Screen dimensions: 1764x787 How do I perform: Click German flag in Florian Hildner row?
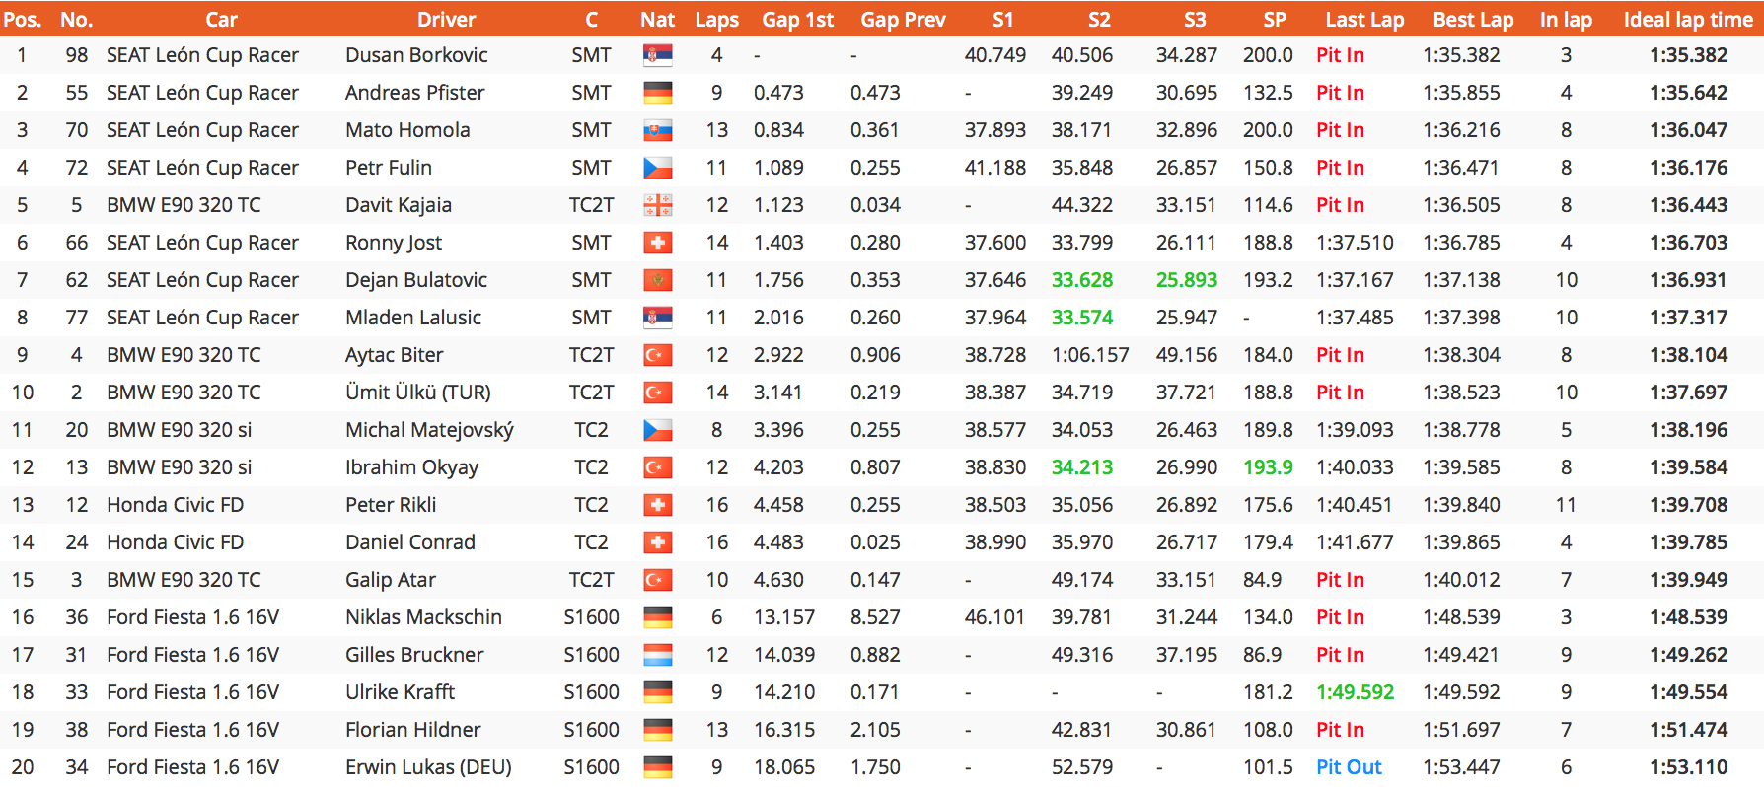657,730
